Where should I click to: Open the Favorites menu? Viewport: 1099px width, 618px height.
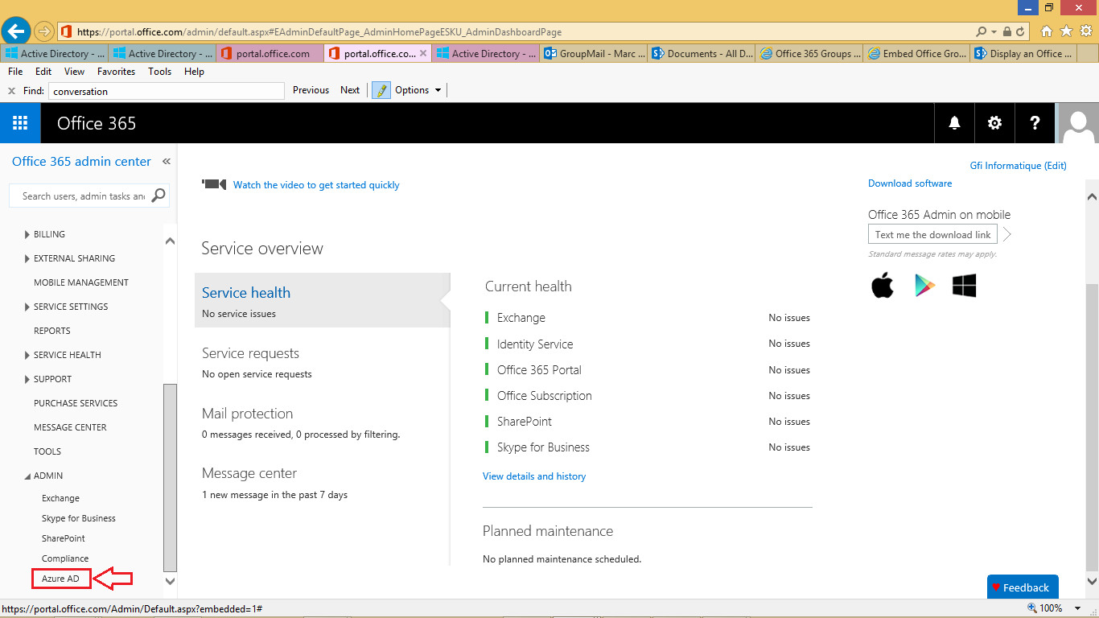[x=116, y=72]
